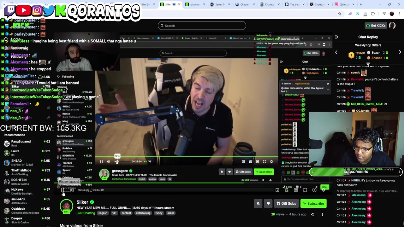Open the browser extensions puzzle icon
Viewport: 404px width, 227px height.
[x=373, y=14]
